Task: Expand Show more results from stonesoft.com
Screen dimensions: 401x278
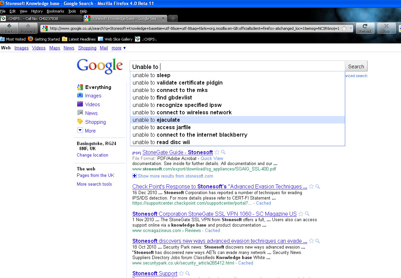Action: [173, 176]
